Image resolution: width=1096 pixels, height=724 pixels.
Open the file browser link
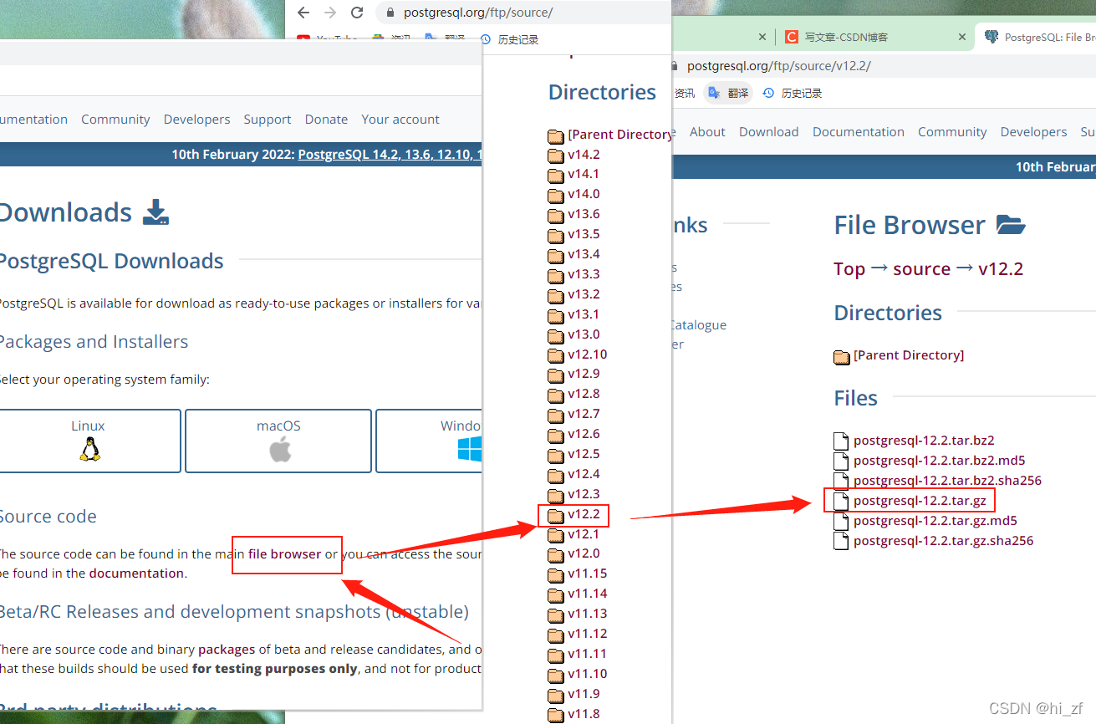[284, 553]
